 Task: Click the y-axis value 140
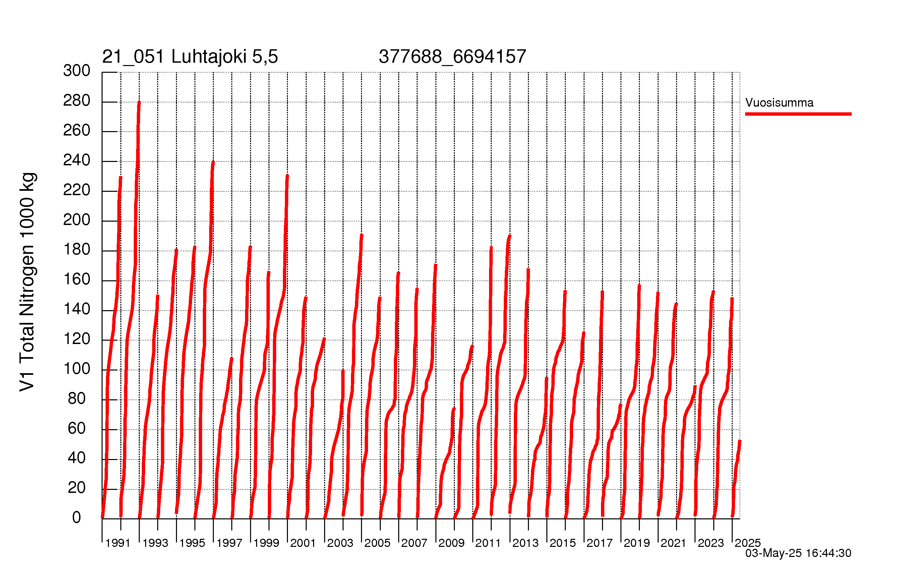77,309
